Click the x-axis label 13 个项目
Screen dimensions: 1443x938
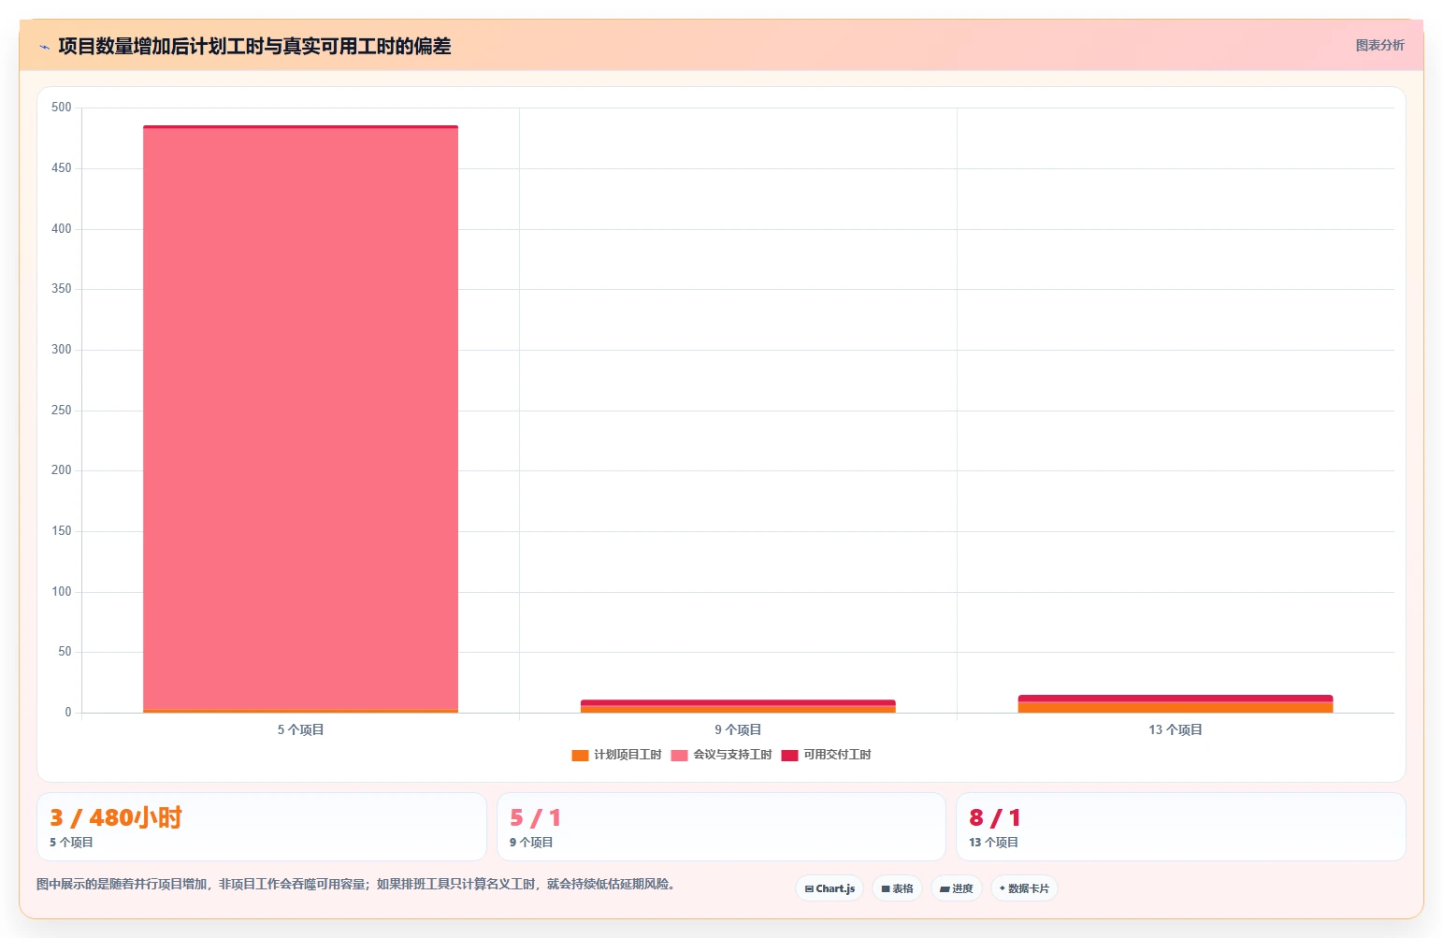pos(1176,729)
